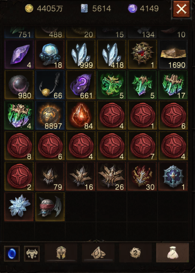
Task: Select the pouch bag inventory tab
Action: [172, 253]
